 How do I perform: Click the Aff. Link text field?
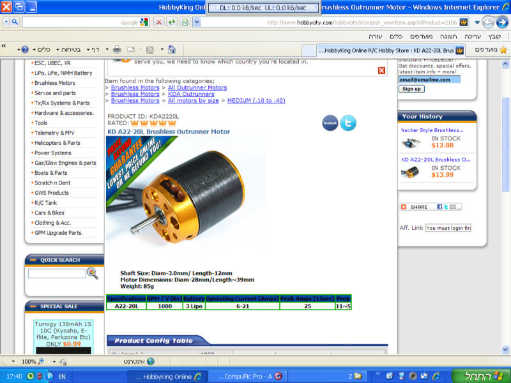448,228
